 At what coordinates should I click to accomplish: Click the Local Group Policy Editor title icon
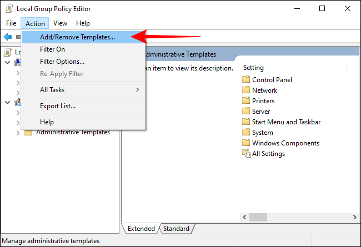click(x=9, y=9)
